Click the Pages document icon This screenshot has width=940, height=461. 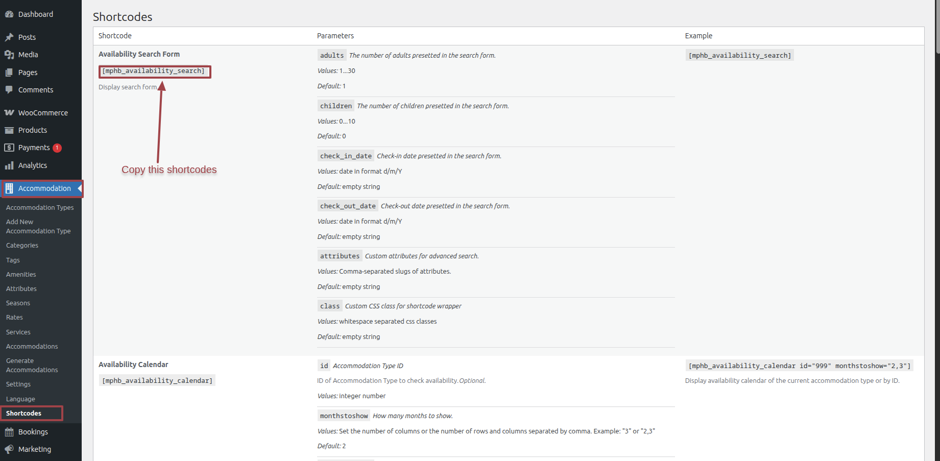click(x=9, y=72)
